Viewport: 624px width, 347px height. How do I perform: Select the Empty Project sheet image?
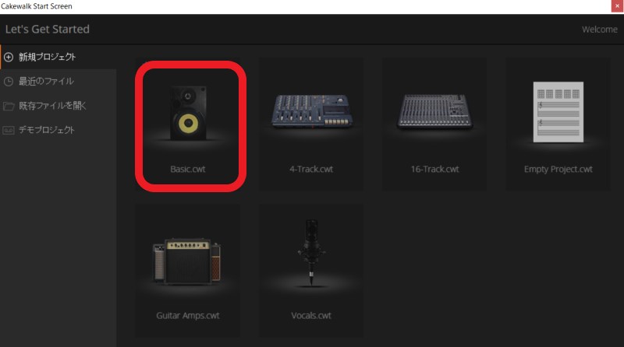(x=558, y=112)
